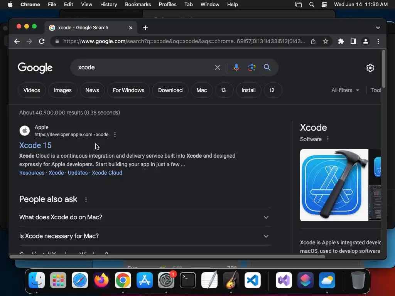Open the Resources sitelink

point(32,173)
